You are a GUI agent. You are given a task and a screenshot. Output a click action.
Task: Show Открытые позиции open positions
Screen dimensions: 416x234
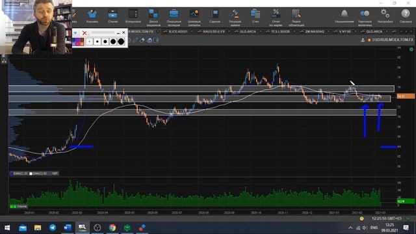click(x=174, y=18)
